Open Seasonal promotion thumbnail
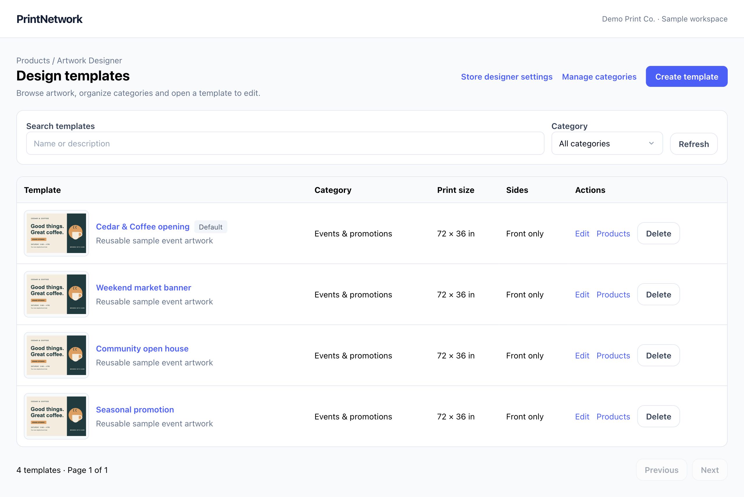 click(x=56, y=416)
